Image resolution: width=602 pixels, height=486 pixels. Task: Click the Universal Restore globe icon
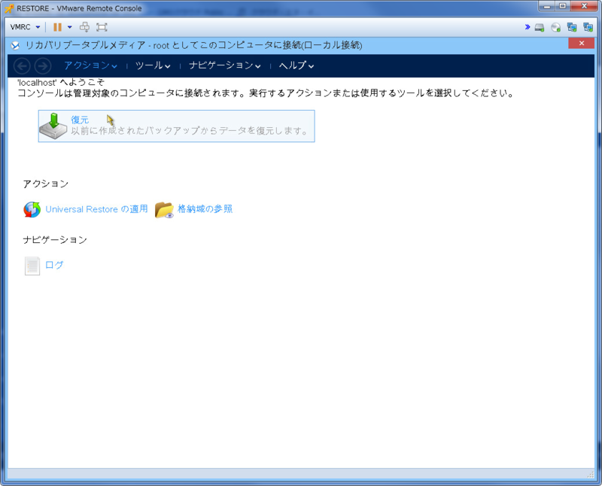point(32,210)
